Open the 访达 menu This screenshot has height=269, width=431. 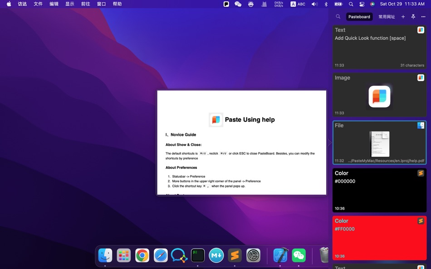(x=22, y=4)
